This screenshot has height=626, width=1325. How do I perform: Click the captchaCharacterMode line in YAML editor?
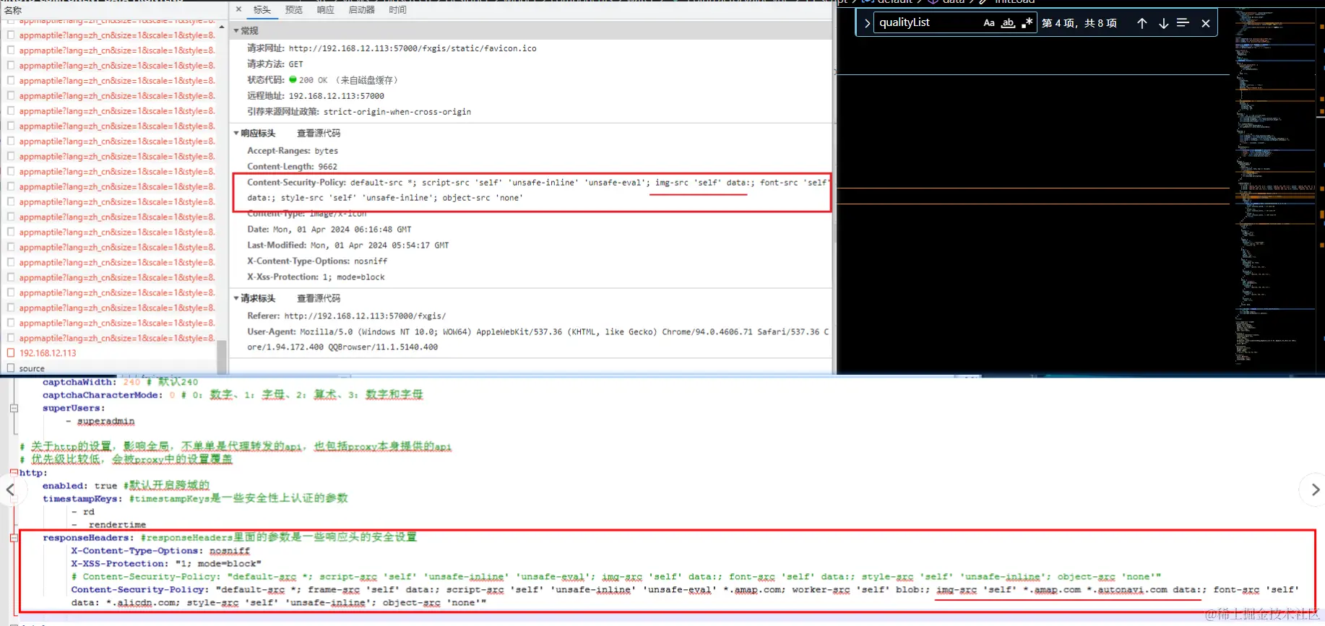[x=233, y=395]
